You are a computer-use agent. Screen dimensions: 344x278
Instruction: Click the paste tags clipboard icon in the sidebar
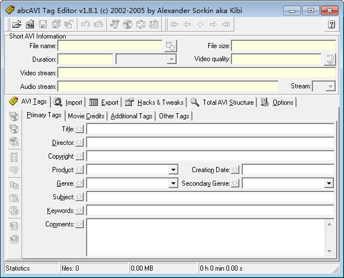click(14, 198)
